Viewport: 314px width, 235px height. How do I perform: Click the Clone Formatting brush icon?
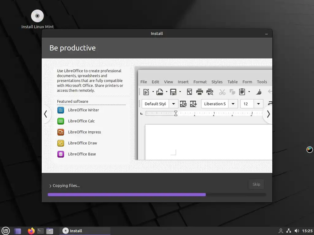pyautogui.click(x=259, y=92)
